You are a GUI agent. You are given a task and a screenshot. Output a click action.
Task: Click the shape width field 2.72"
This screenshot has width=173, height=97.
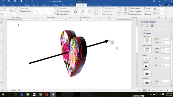point(160,13)
